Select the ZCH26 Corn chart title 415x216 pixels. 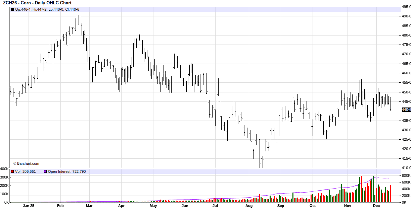pyautogui.click(x=37, y=3)
